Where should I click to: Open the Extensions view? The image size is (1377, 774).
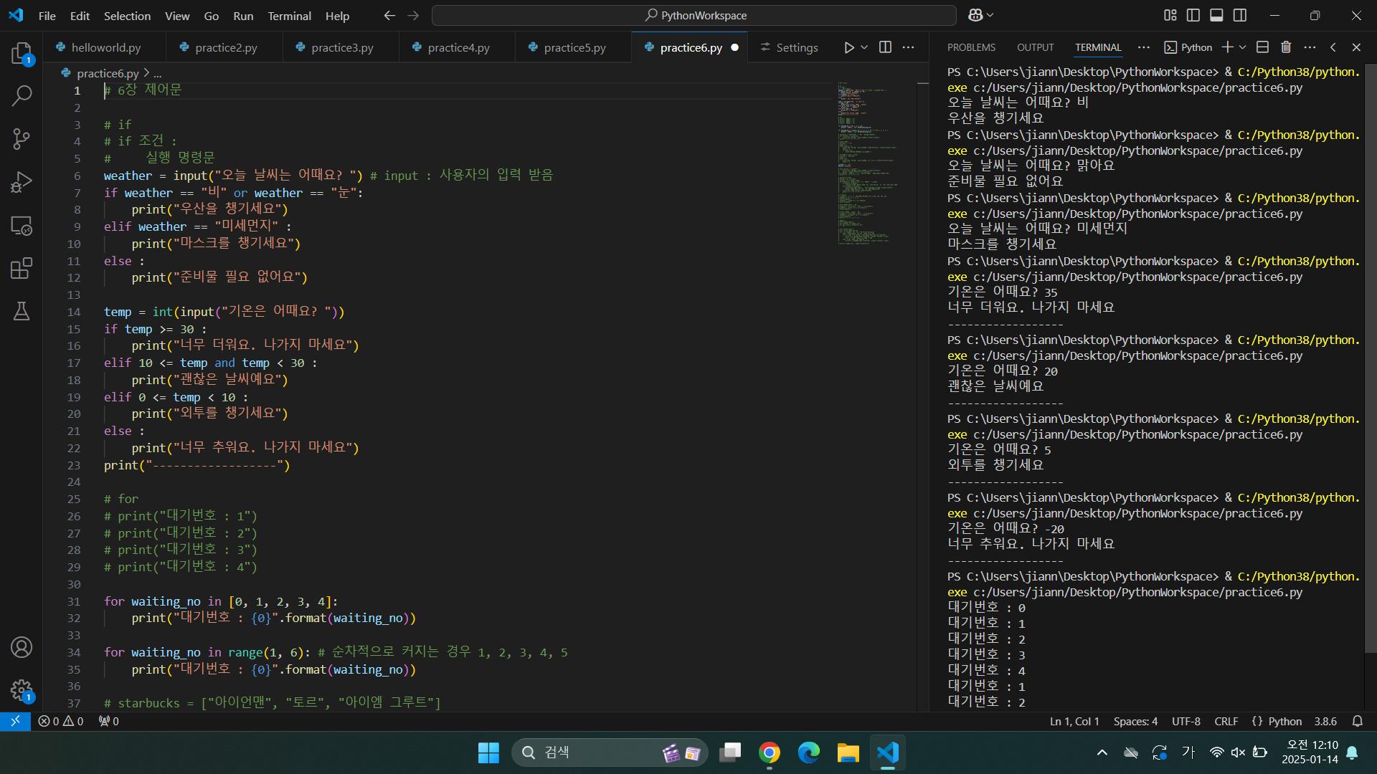coord(22,268)
